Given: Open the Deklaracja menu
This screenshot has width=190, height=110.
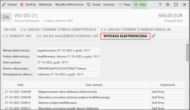Looking at the screenshot, I should [45, 5].
